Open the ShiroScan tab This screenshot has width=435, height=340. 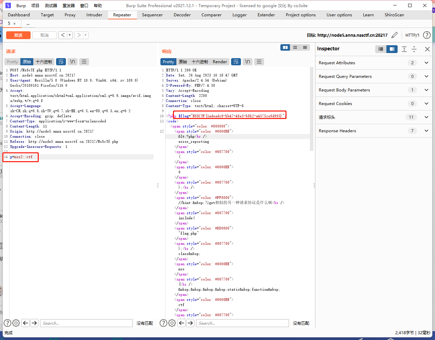click(394, 15)
